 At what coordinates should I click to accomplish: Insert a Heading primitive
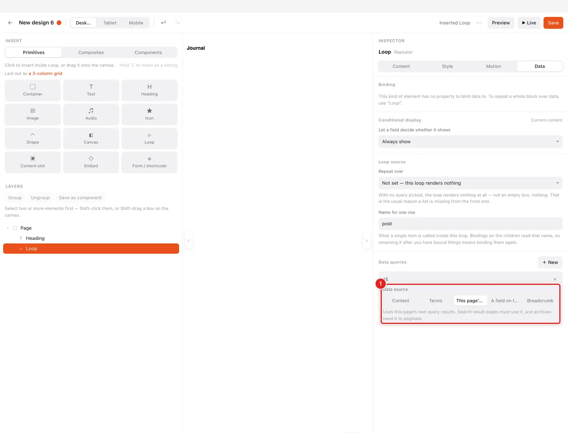coord(149,90)
